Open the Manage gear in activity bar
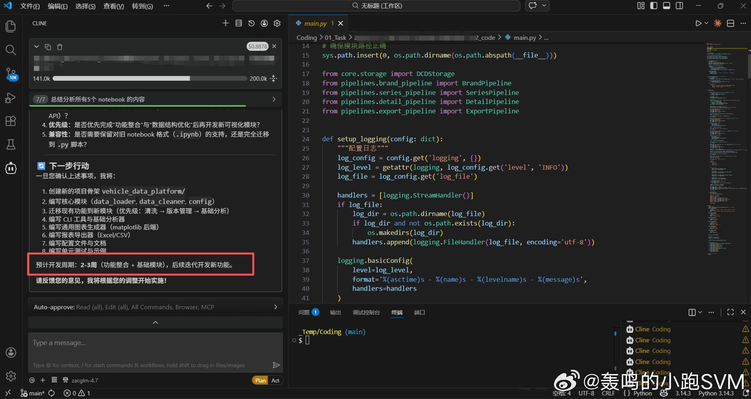 tap(11, 376)
